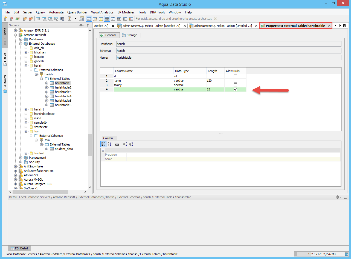351x259 pixels.
Task: Click the Name field containing harishtable
Action: (229, 58)
